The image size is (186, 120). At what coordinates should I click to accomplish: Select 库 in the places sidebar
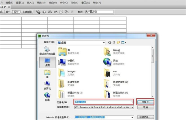point(47,74)
